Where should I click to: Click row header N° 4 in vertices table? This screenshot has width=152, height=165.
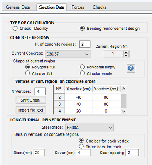59,111
